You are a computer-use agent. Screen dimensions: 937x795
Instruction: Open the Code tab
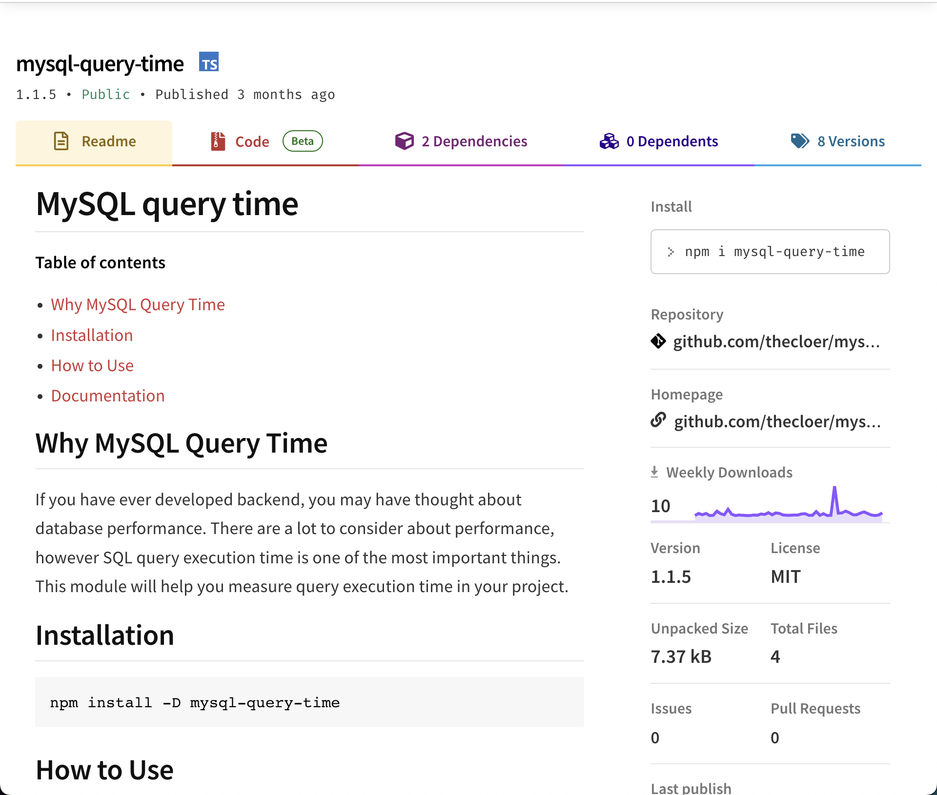tap(252, 141)
